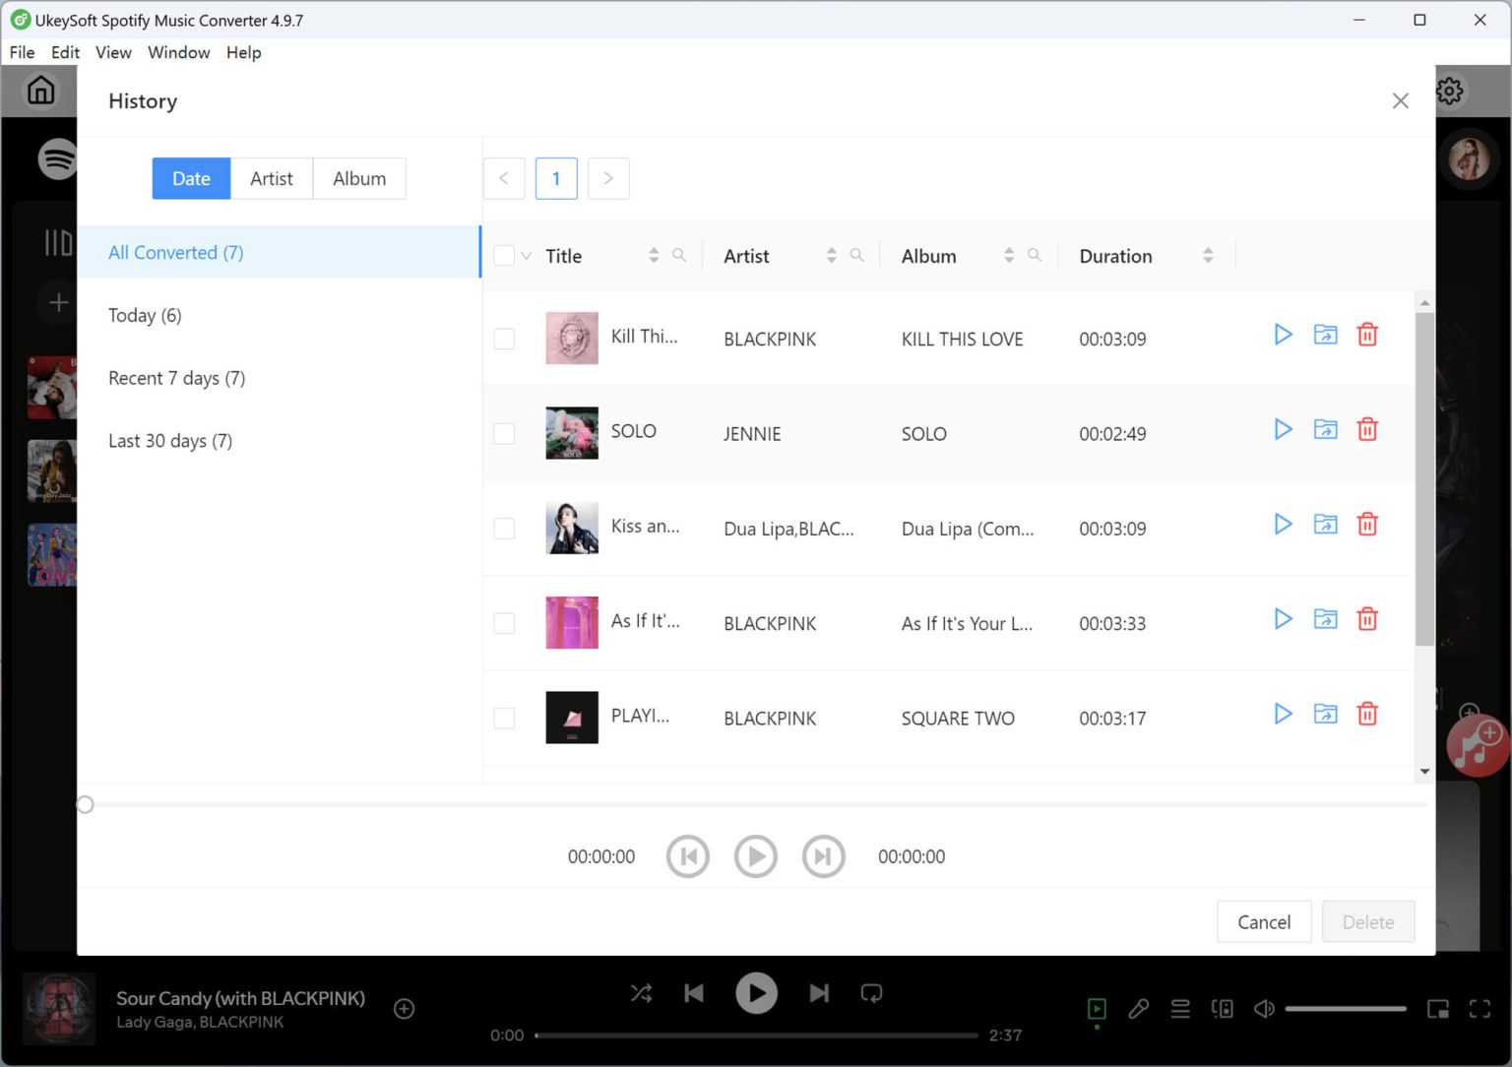This screenshot has height=1067, width=1512.
Task: Go to the next history page
Action: click(608, 178)
